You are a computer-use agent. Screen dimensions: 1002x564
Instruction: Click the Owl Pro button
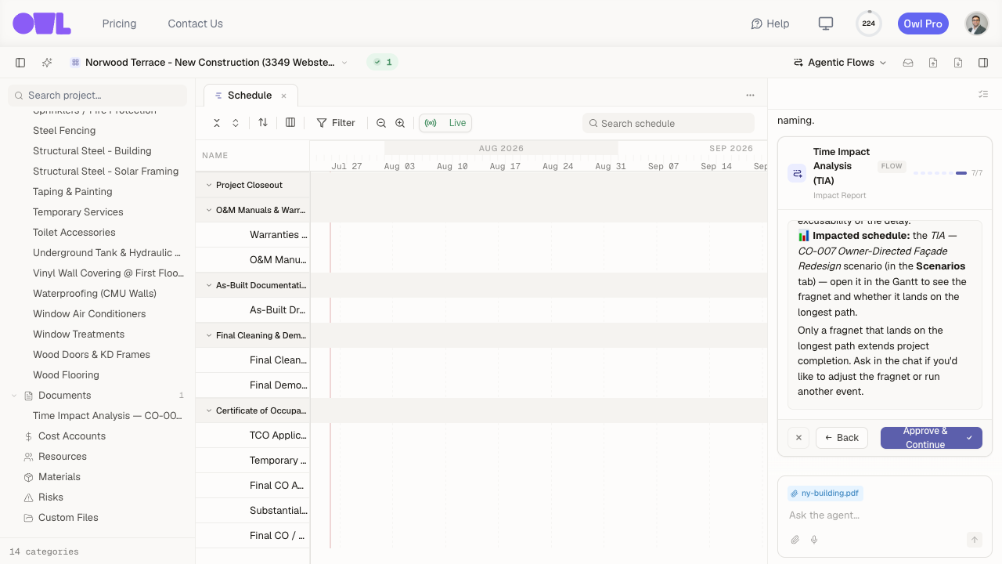[923, 23]
